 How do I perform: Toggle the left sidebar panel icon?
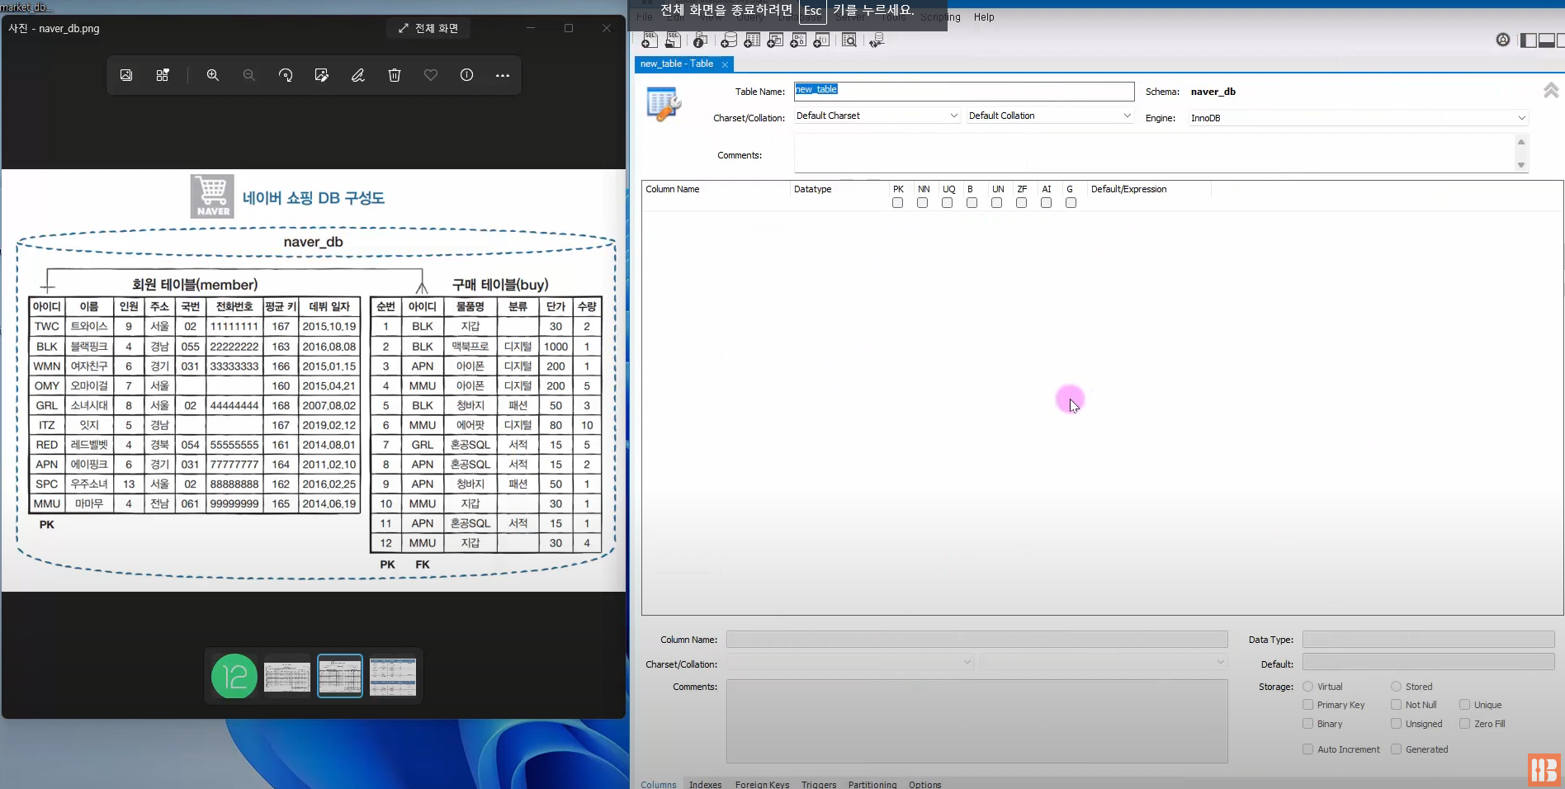[x=1528, y=40]
